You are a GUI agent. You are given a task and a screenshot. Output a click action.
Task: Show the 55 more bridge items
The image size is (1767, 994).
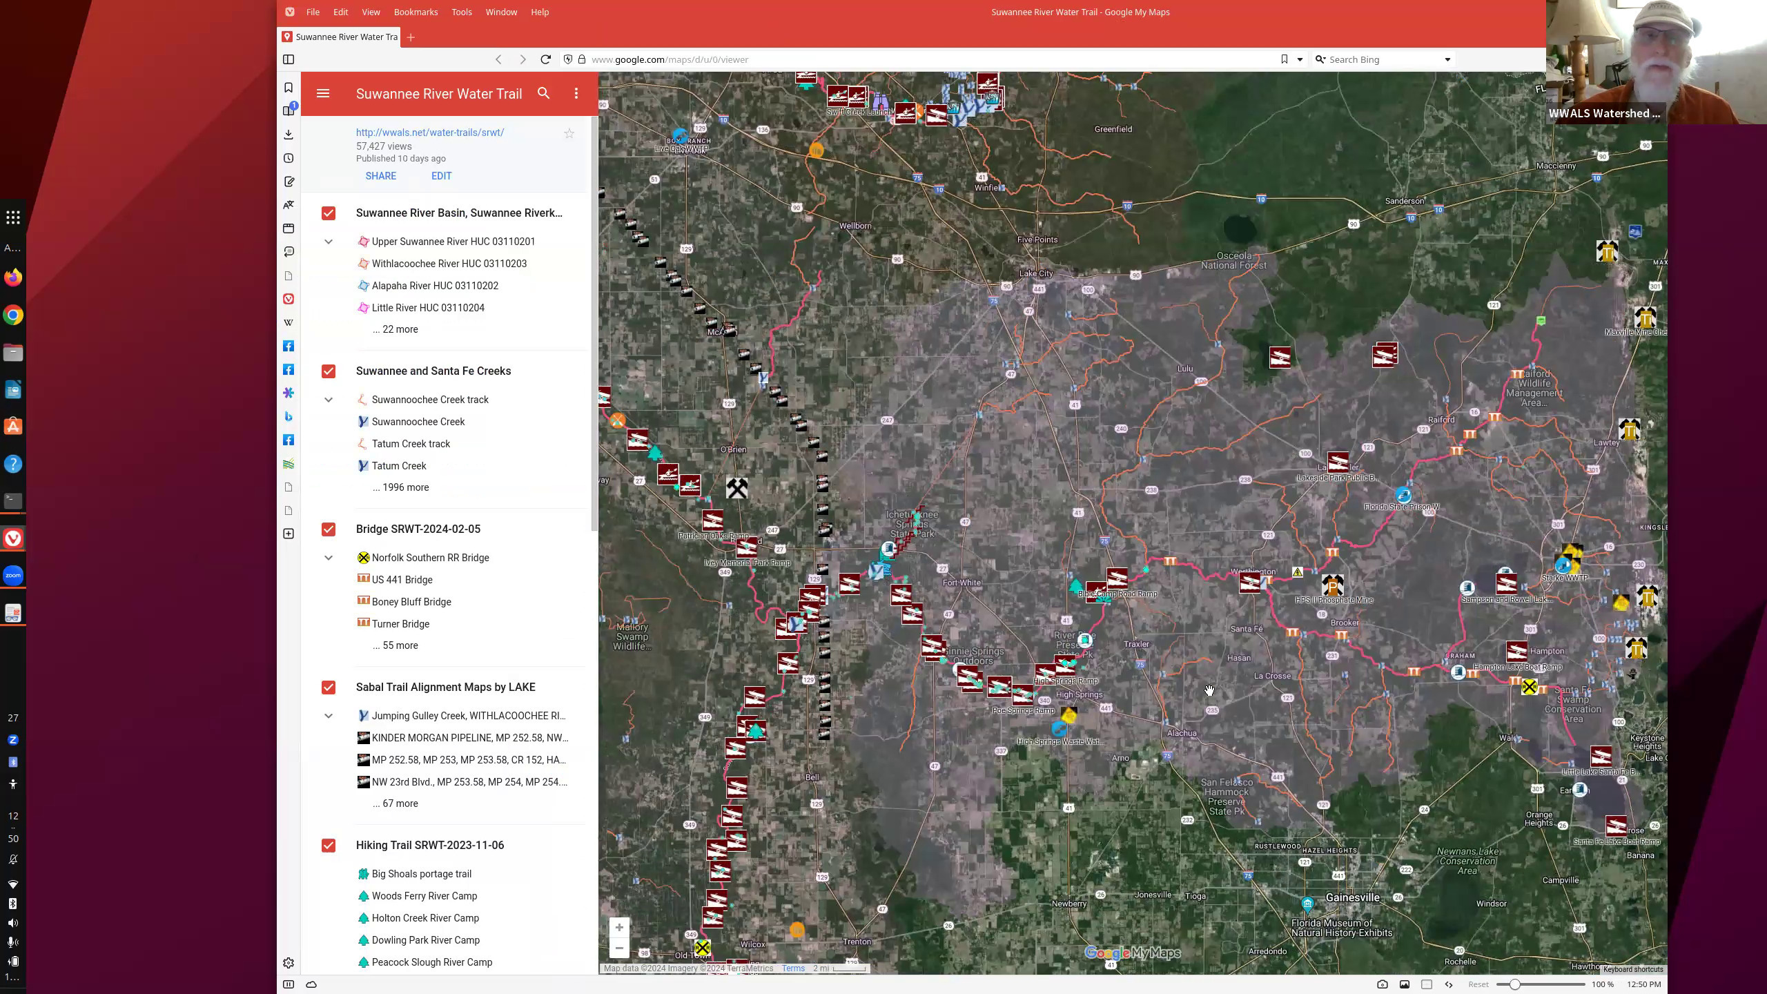tap(396, 645)
